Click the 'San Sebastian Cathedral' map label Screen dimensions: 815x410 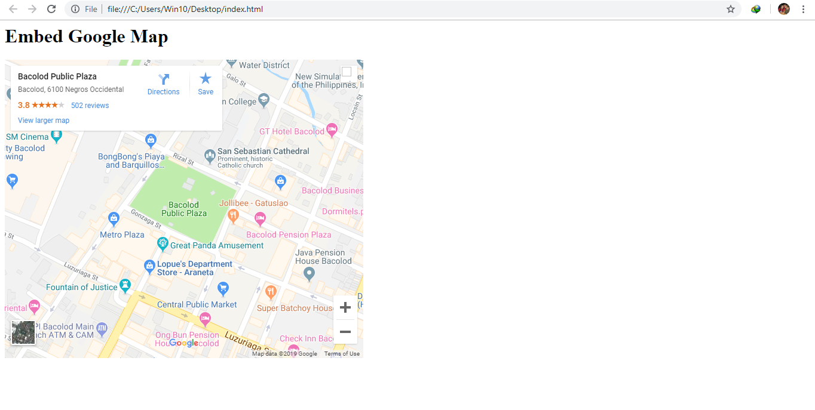tap(264, 151)
